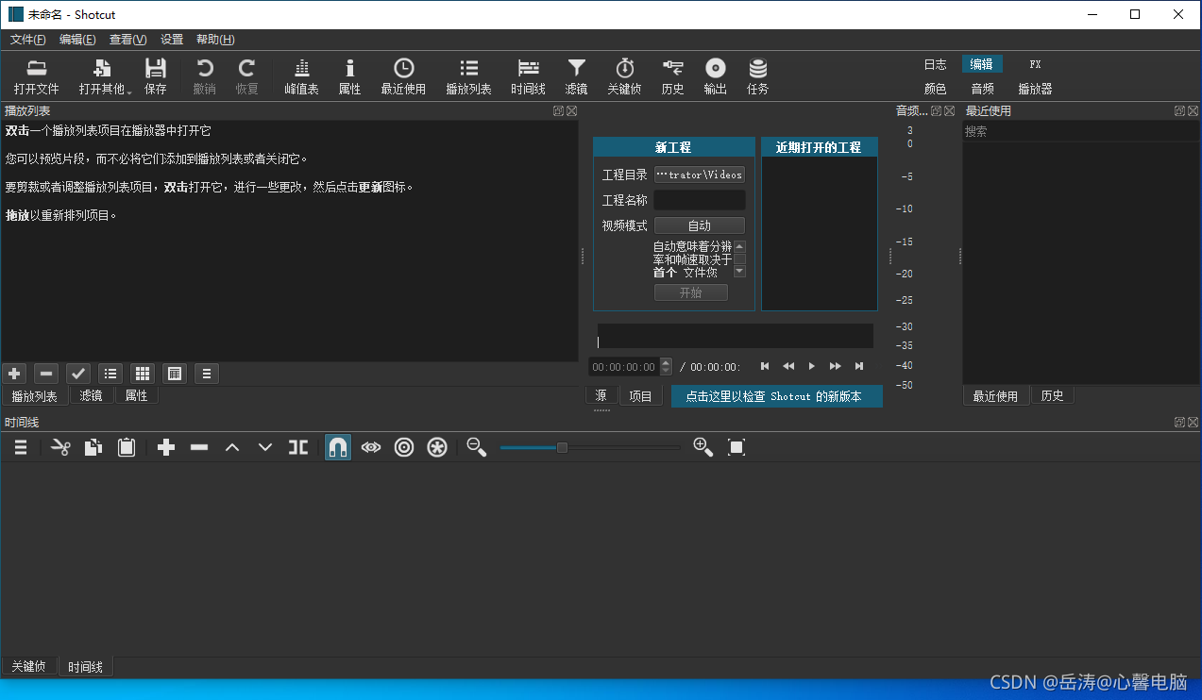
Task: Switch to the 颜色 layout
Action: click(x=935, y=89)
